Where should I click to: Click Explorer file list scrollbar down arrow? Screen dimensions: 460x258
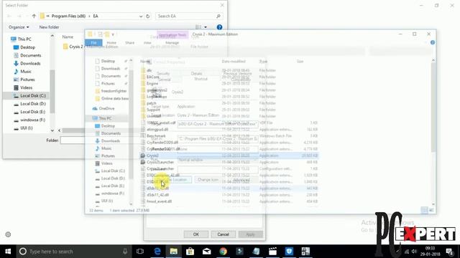pyautogui.click(x=433, y=204)
